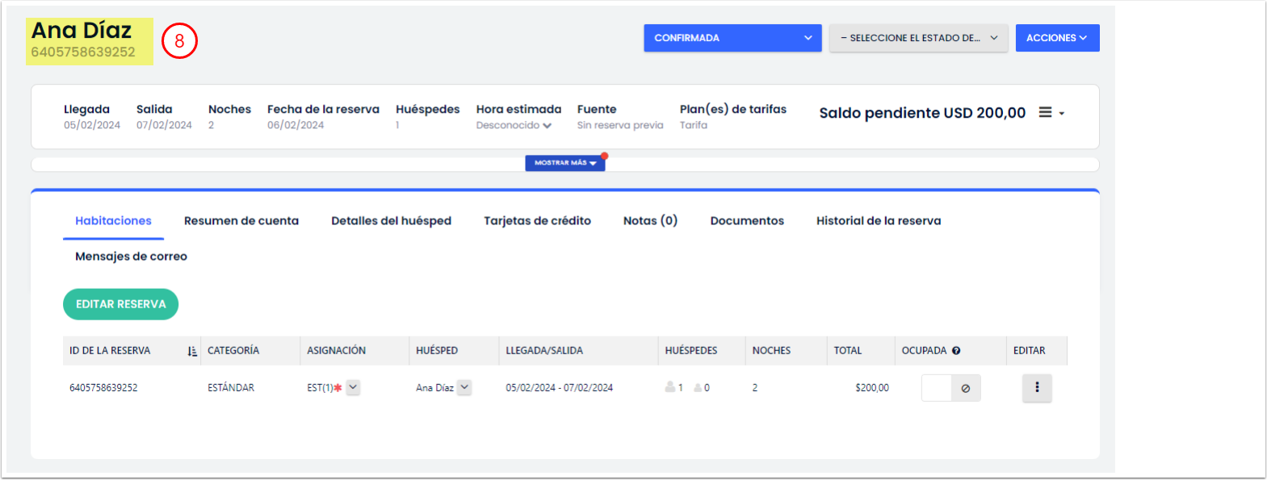Toggle the Ocupada box for reservation row
The width and height of the screenshot is (1267, 480).
[x=937, y=388]
